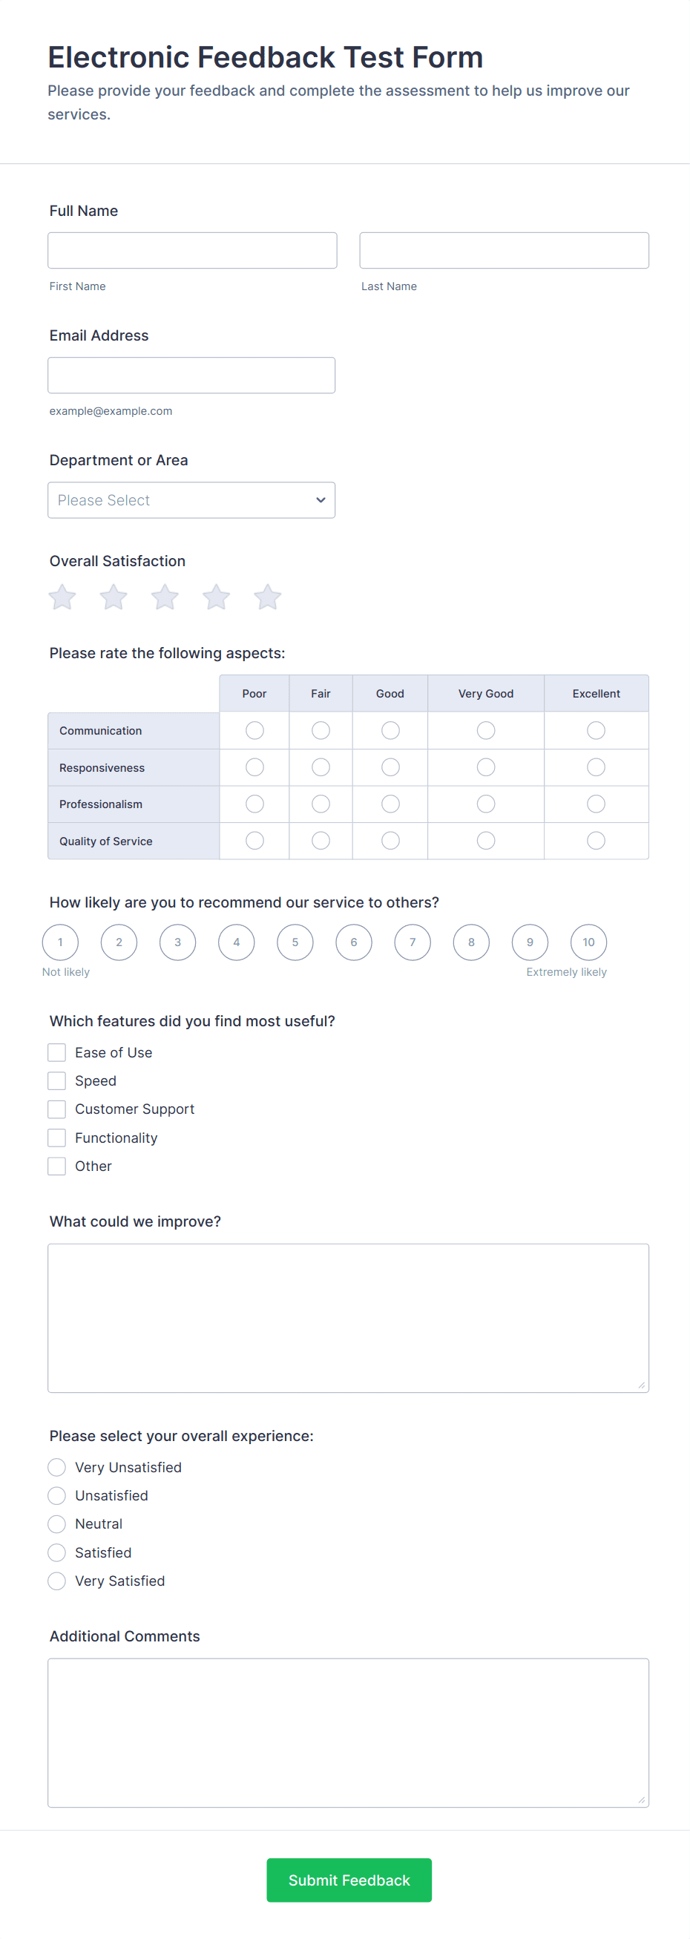
Task: Select the third star rating
Action: [x=165, y=597]
